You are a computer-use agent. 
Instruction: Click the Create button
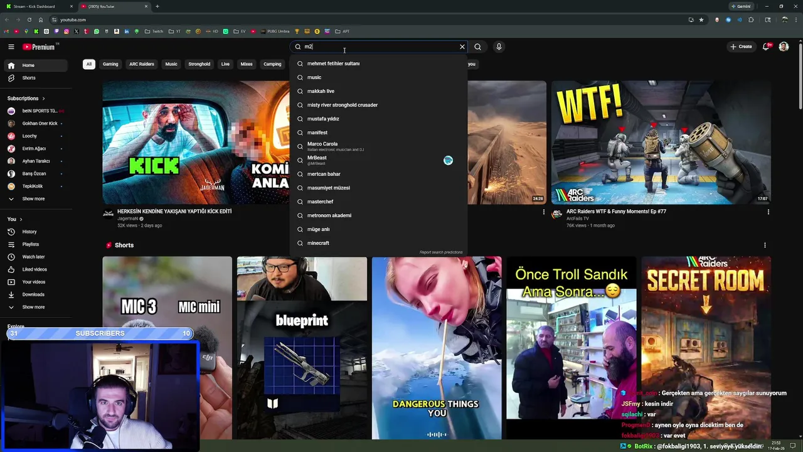pos(740,46)
